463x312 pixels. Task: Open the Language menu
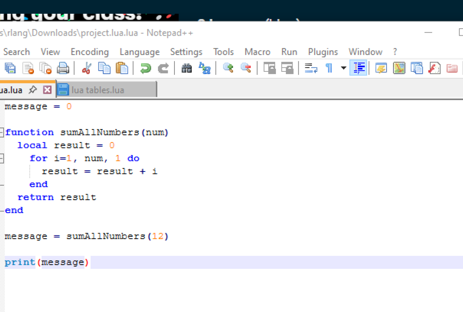coord(139,52)
